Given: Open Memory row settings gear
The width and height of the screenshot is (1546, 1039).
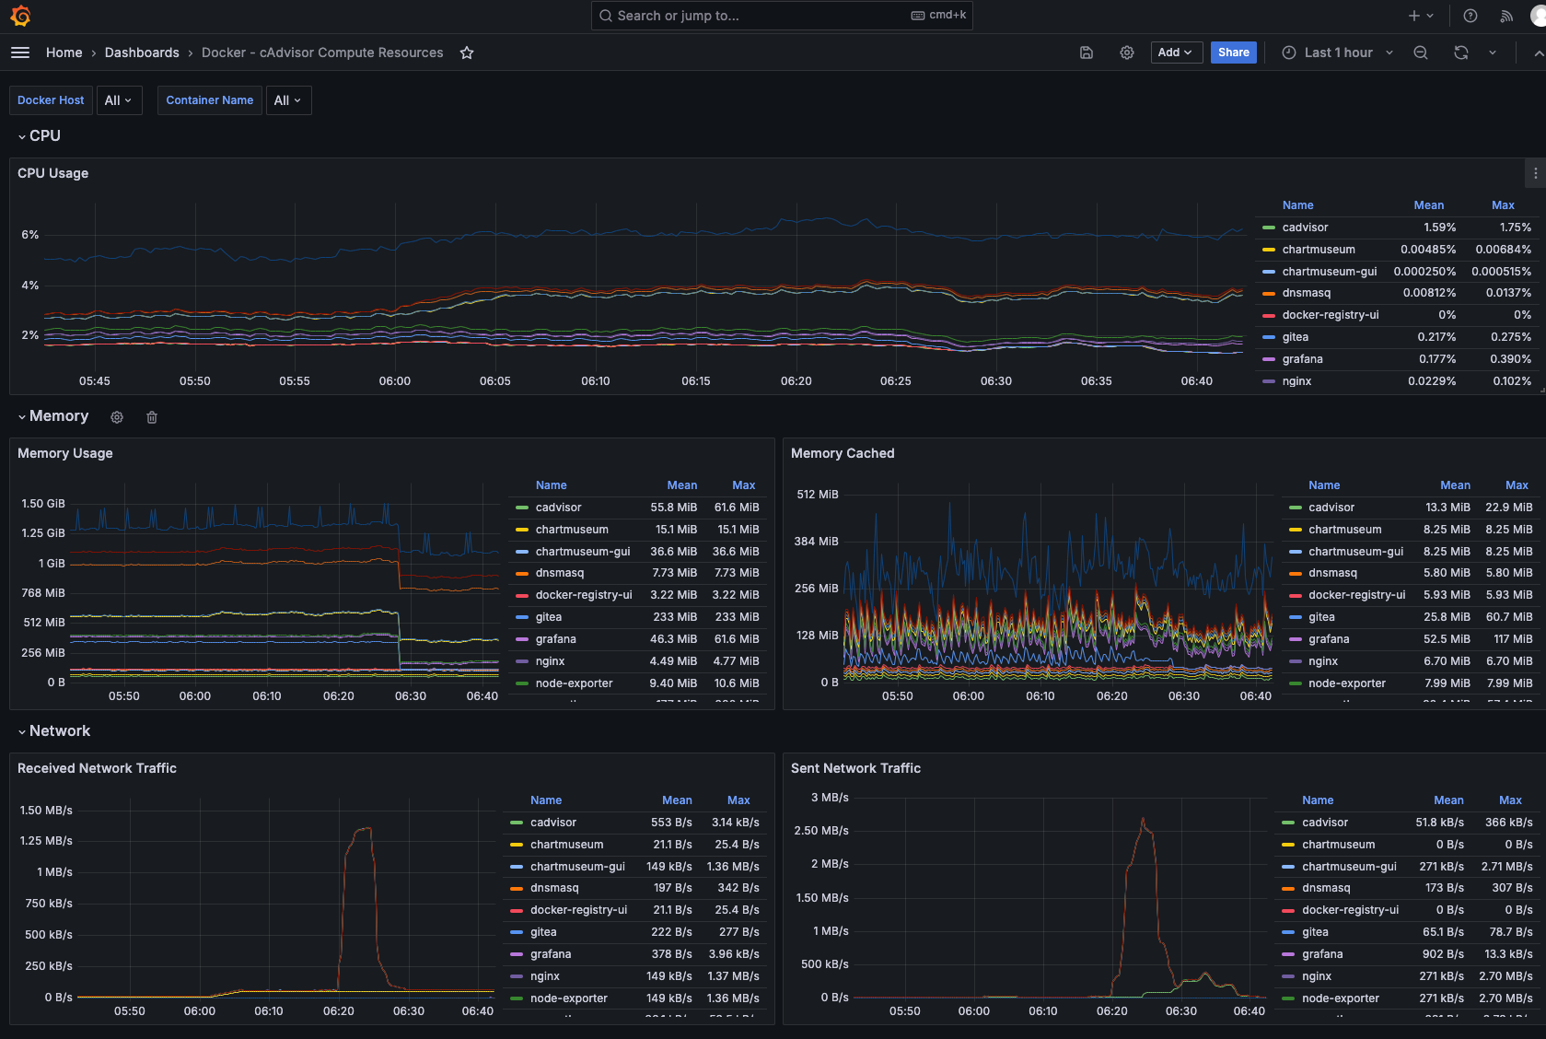Looking at the screenshot, I should click(117, 417).
